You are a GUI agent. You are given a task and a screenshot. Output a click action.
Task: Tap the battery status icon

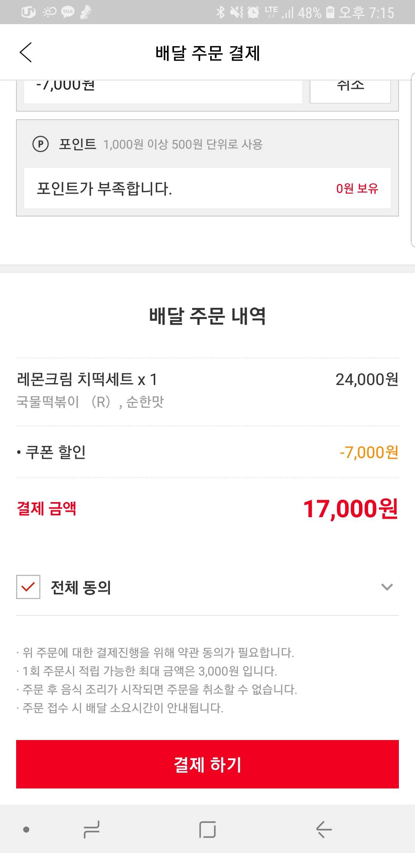coord(330,12)
